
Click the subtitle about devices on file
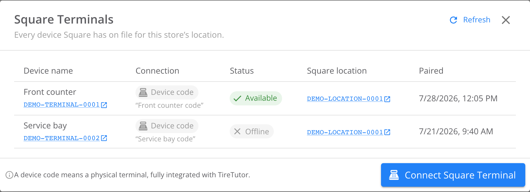119,35
